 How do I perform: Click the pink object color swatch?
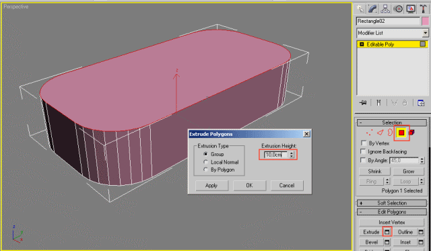[425, 21]
